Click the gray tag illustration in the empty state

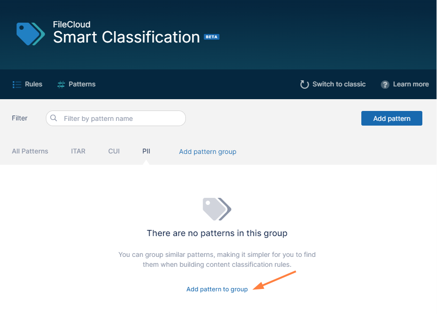click(217, 209)
